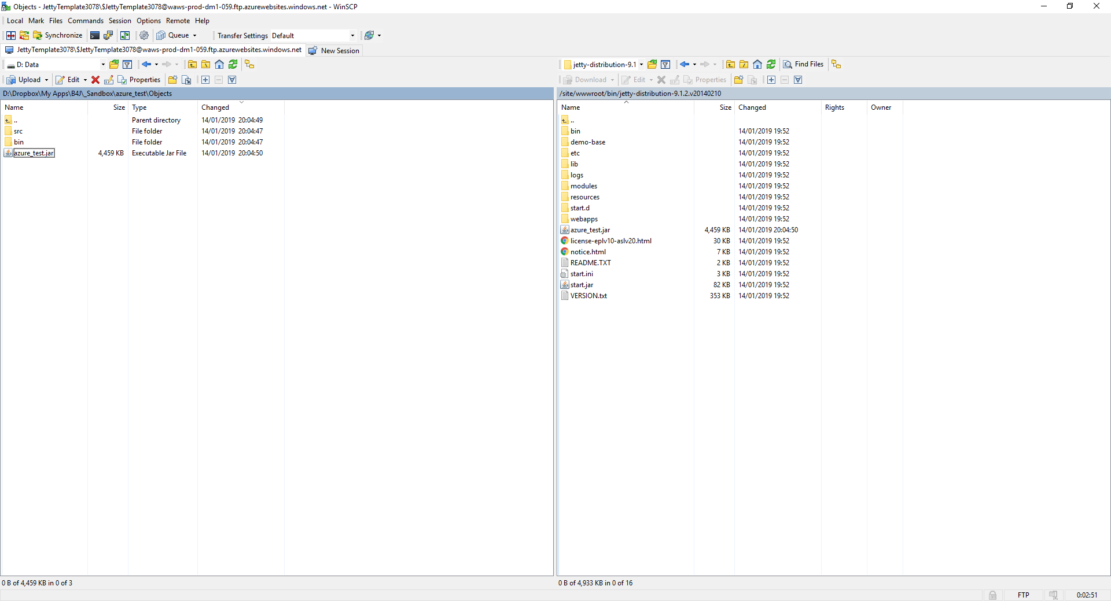Screen dimensions: 1111x601
Task: Click the Upload button
Action: pyautogui.click(x=24, y=80)
